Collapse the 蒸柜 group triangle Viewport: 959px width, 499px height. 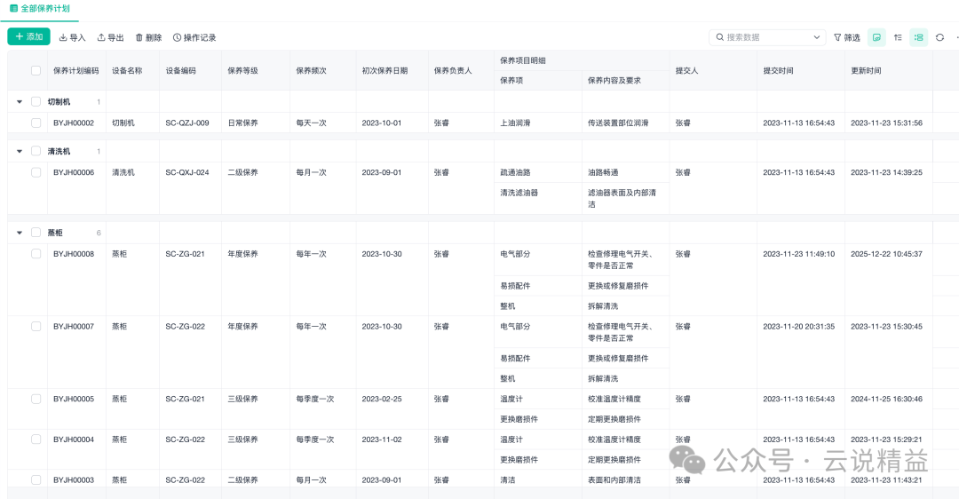20,233
